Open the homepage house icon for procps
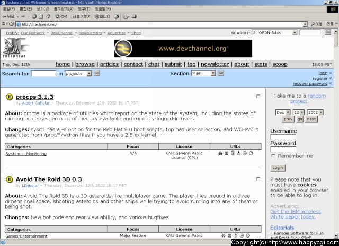This screenshot has width=339, height=246. coord(220,153)
